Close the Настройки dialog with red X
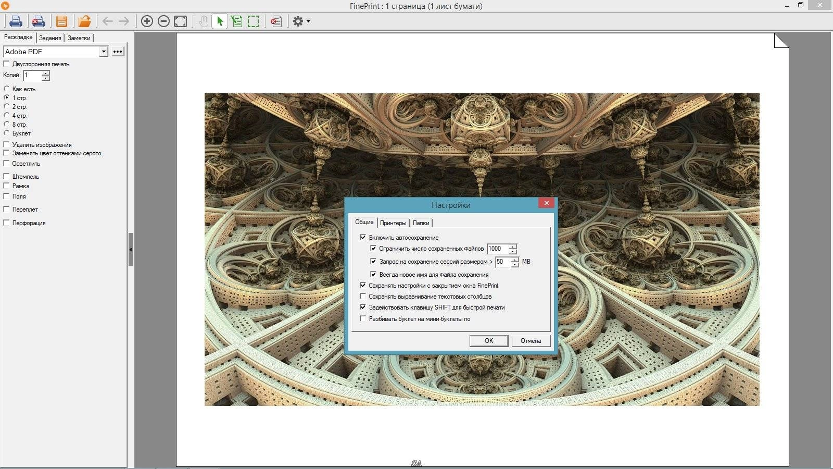The image size is (833, 469). 546,203
